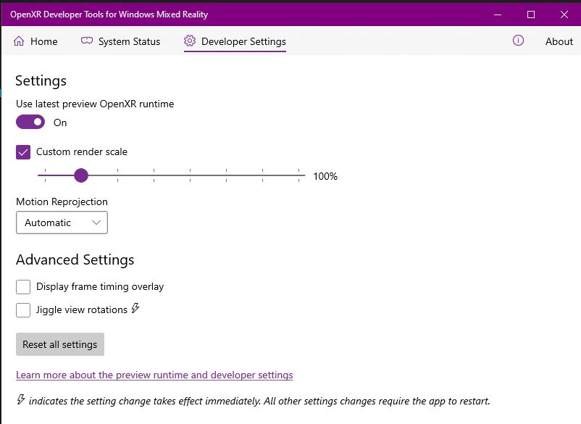The width and height of the screenshot is (581, 424).
Task: Click the Home house icon
Action: coord(19,41)
